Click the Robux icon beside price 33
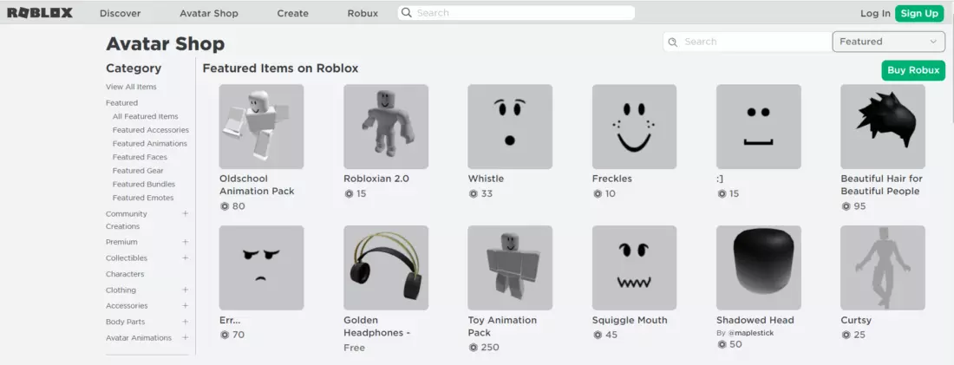 tap(473, 194)
